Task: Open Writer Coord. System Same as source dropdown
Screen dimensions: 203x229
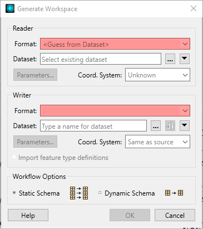Action: pyautogui.click(x=157, y=142)
